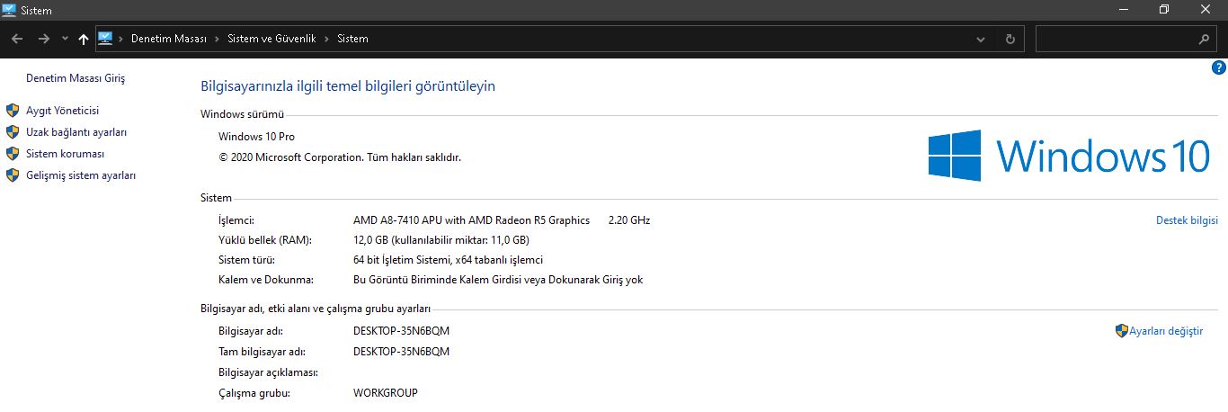This screenshot has height=412, width=1228.
Task: Go back with the back arrow
Action: click(x=17, y=39)
